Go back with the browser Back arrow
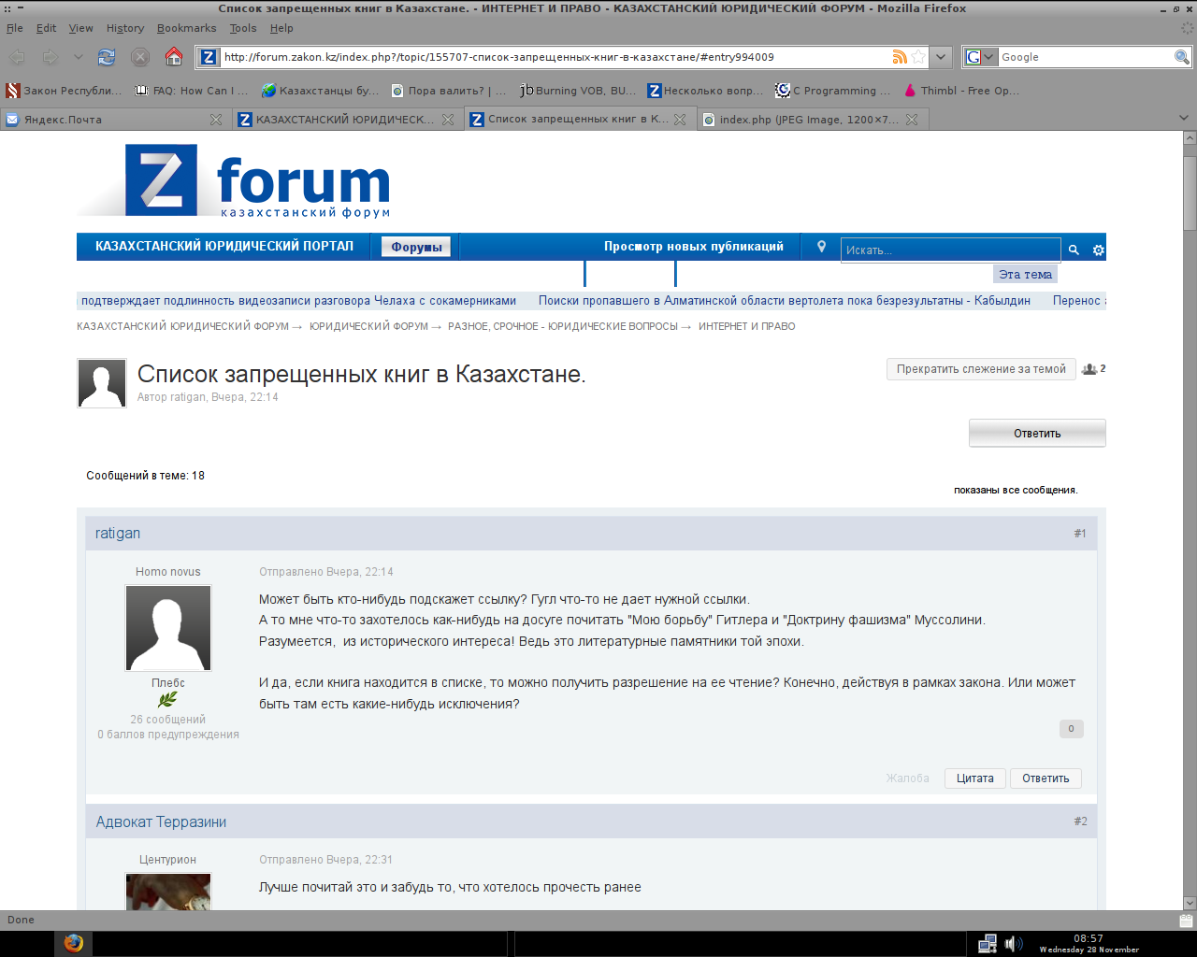 19,57
